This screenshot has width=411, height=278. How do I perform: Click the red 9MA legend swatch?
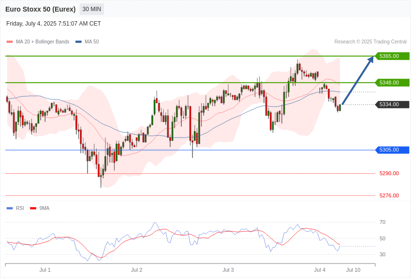[x=33, y=208]
